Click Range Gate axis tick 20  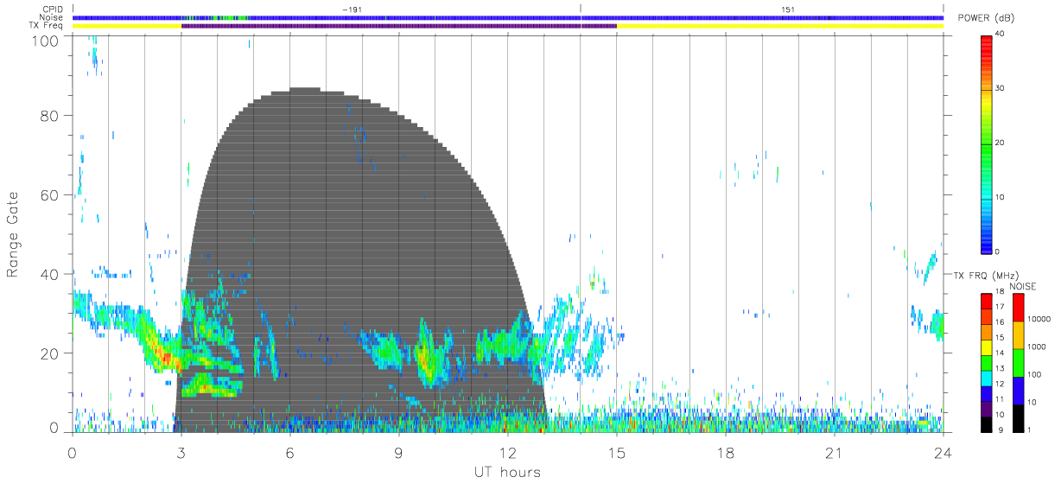click(x=50, y=353)
